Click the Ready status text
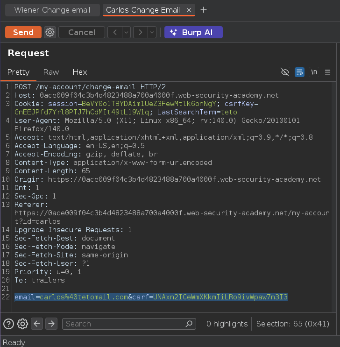Image resolution: width=340 pixels, height=347 pixels. [x=14, y=342]
